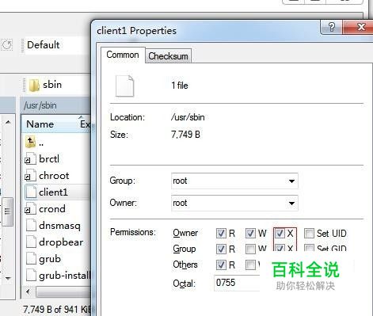The image size is (373, 316).
Task: Toggle Group W permission checkbox
Action: 250,249
